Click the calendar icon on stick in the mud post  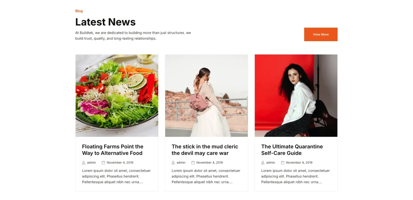(x=193, y=163)
